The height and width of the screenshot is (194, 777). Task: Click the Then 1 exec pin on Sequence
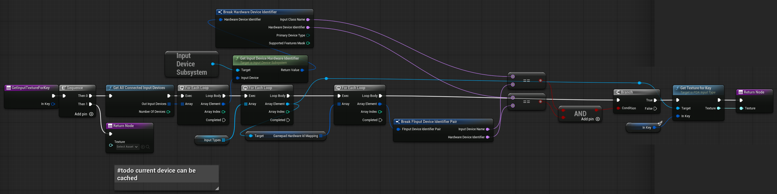(91, 104)
